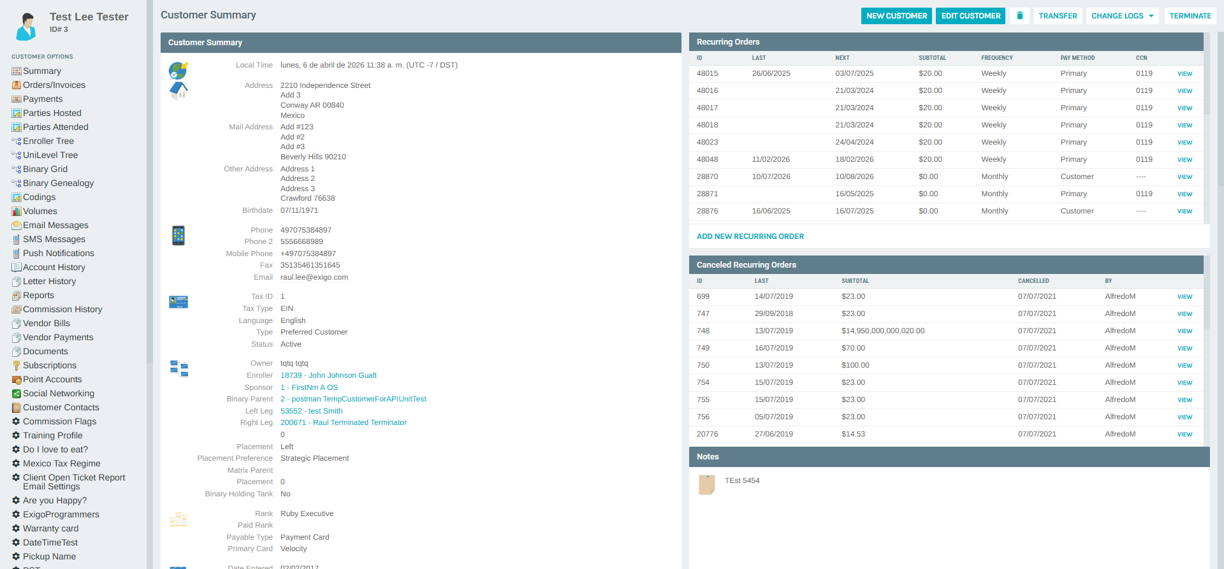Click subtotal $14,950,000,000,020.00 cell

pyautogui.click(x=883, y=331)
